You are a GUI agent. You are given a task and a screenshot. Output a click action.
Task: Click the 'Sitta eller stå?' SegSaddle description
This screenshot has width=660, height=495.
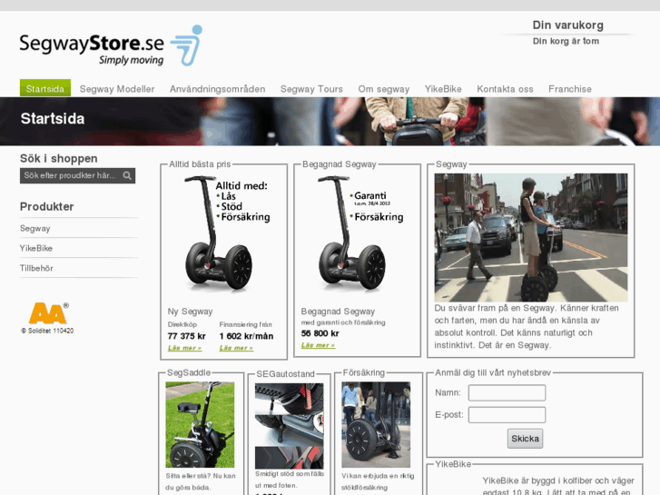click(x=201, y=481)
